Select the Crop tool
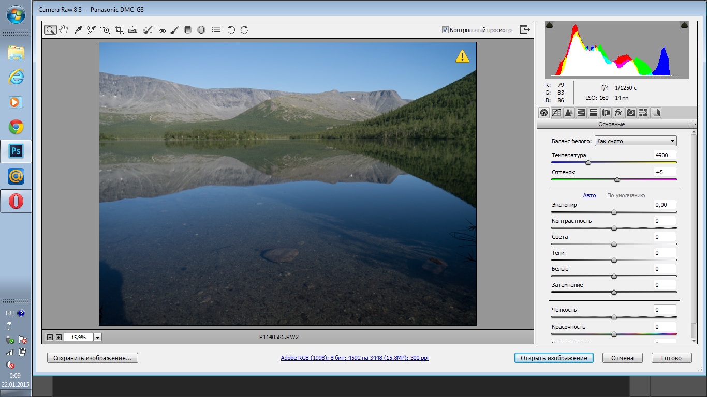Screen dimensions: 707x397 pos(120,30)
